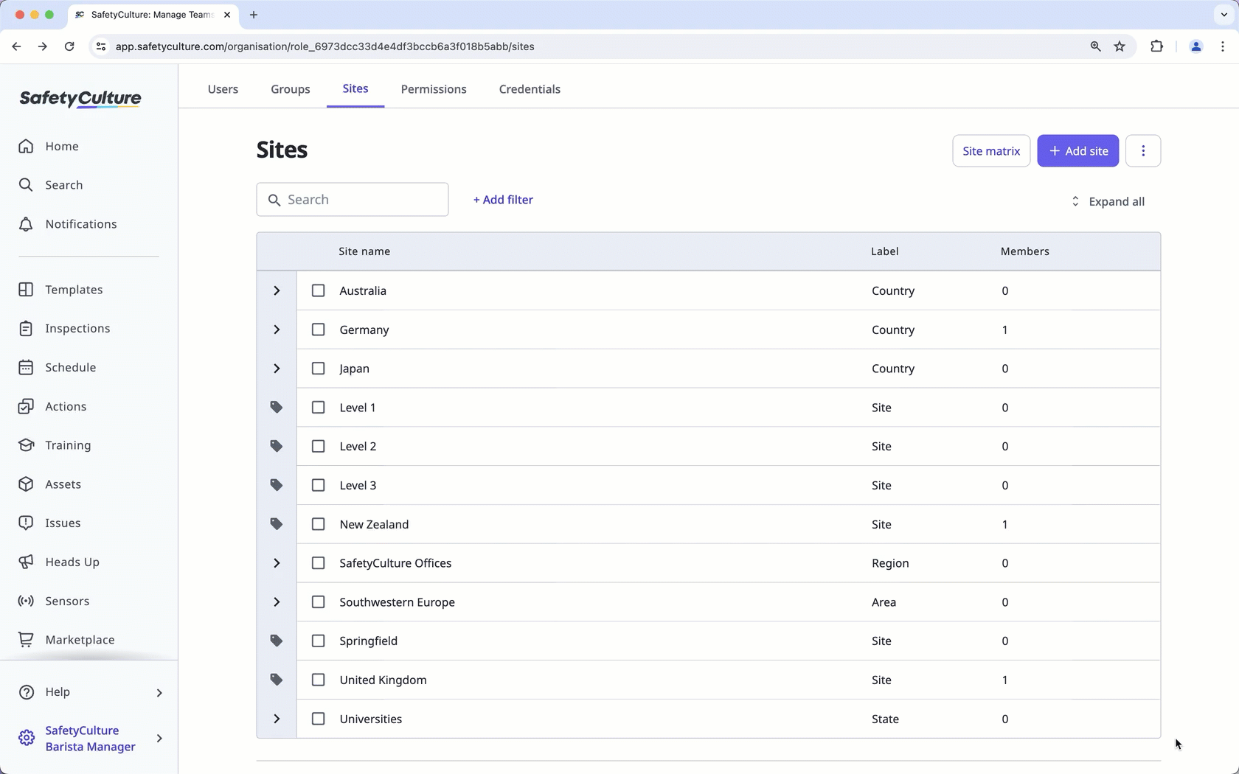Switch to the Groups tab
1239x774 pixels.
(291, 89)
